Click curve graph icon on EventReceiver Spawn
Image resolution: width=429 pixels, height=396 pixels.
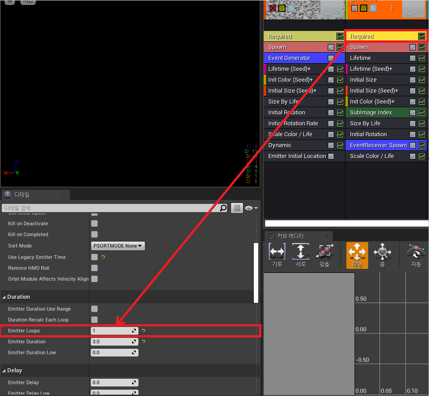tap(422, 145)
